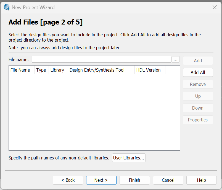
Task: Open Help for the wizard
Action: 201,180
